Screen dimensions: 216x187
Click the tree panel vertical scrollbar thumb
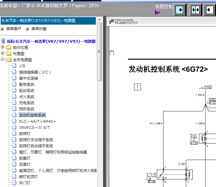pyautogui.click(x=100, y=52)
